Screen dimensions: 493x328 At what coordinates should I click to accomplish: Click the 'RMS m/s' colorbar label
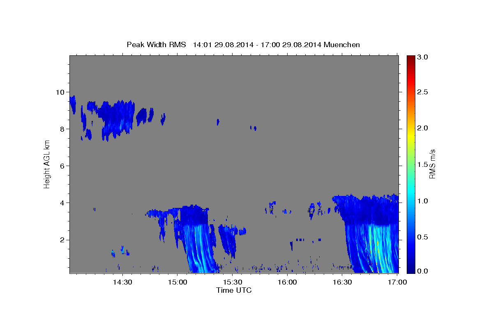coord(432,164)
